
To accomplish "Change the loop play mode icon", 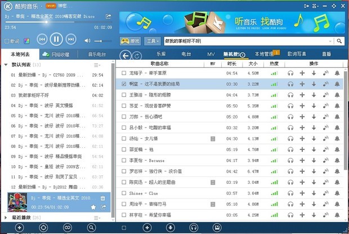I will click(x=67, y=228).
